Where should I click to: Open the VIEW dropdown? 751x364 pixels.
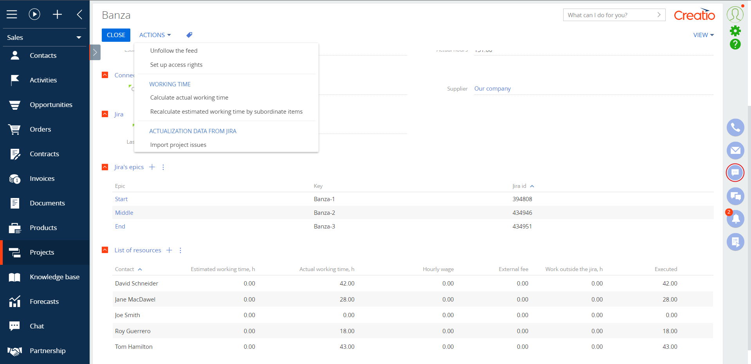tap(704, 35)
